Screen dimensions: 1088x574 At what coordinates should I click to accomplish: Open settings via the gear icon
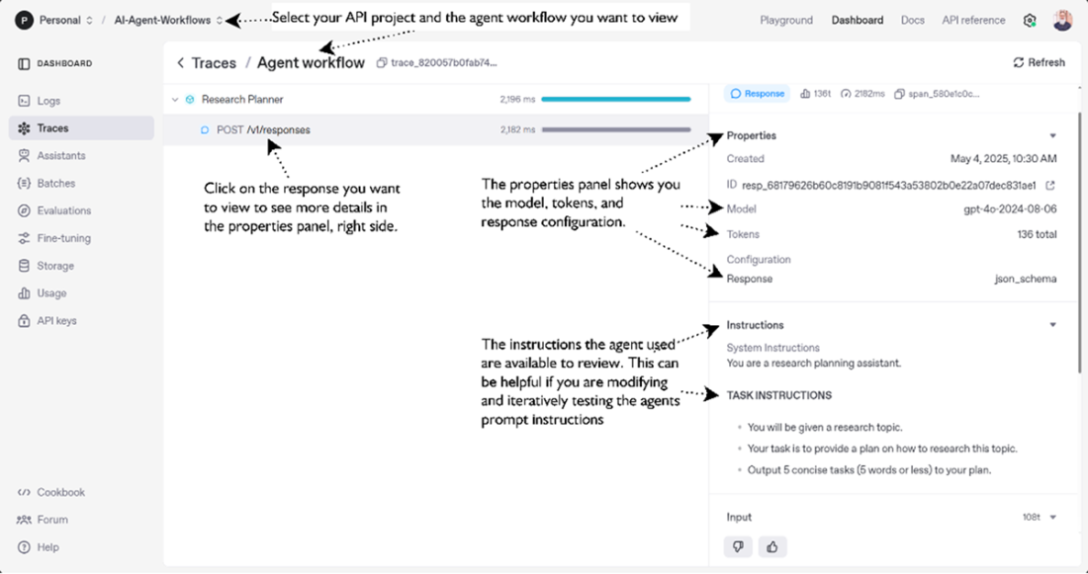pos(1030,21)
